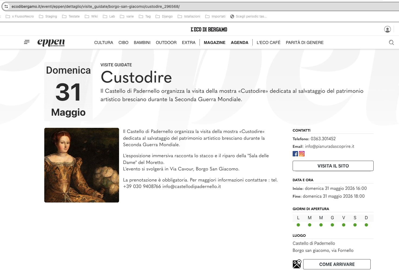The width and height of the screenshot is (399, 271).
Task: Click the search magnifier icon
Action: (391, 42)
